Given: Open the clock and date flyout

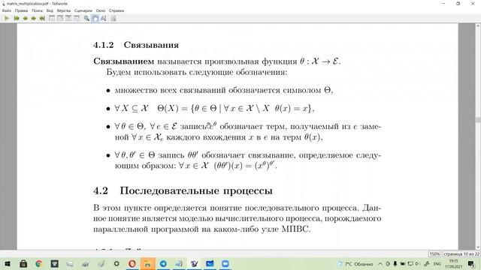Looking at the screenshot, I should tap(453, 264).
